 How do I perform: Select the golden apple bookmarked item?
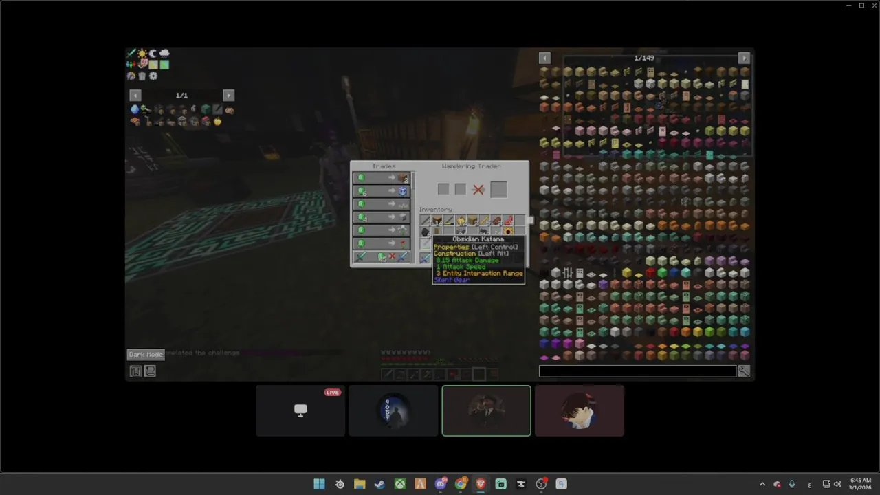217,122
